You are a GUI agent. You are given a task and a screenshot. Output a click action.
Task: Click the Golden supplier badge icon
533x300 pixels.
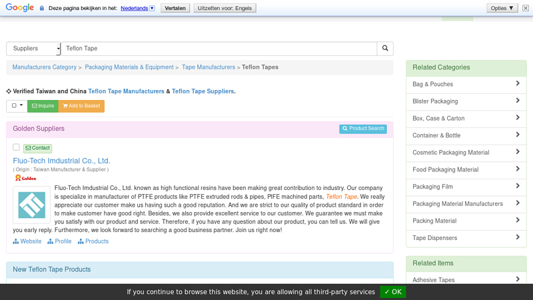[25, 178]
